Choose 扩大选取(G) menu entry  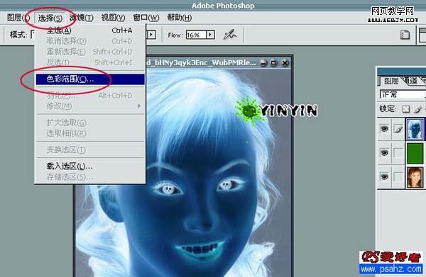pyautogui.click(x=90, y=123)
